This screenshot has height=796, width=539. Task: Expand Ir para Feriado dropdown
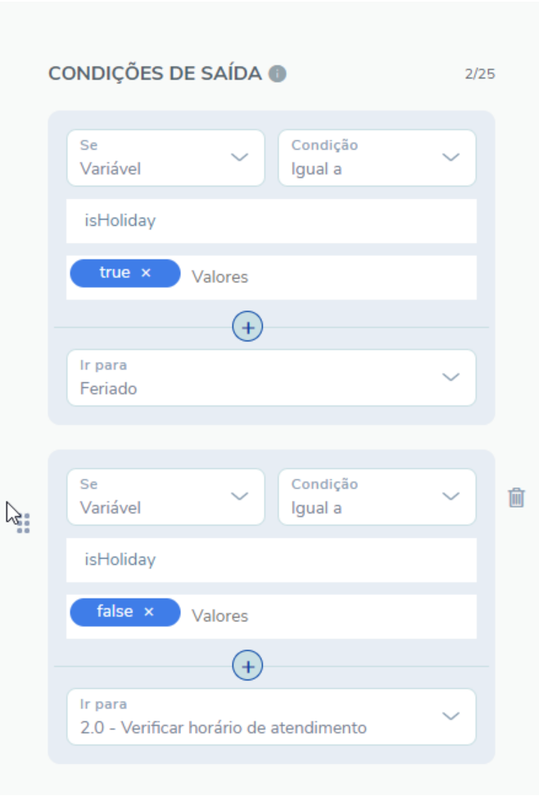271,378
